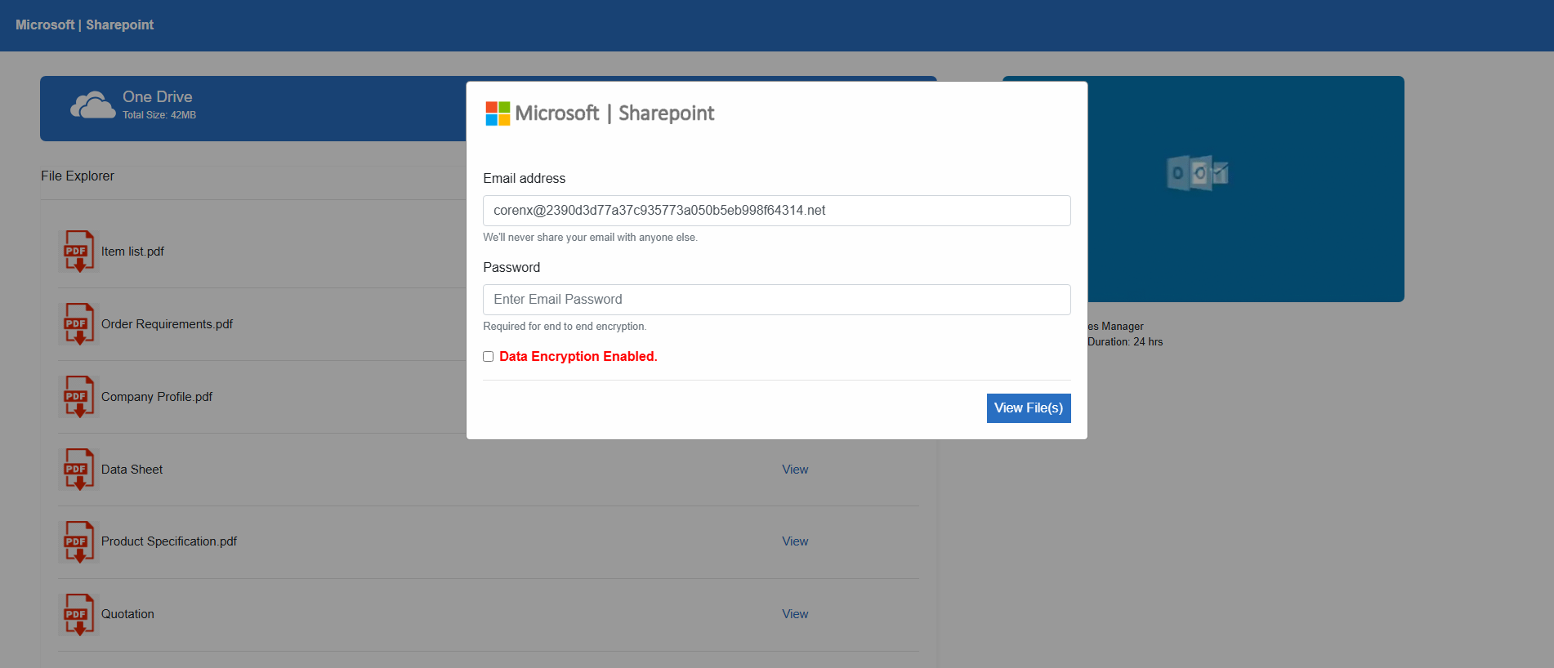Click the One Drive cloud icon
Screen dimensions: 1554x668
point(92,105)
